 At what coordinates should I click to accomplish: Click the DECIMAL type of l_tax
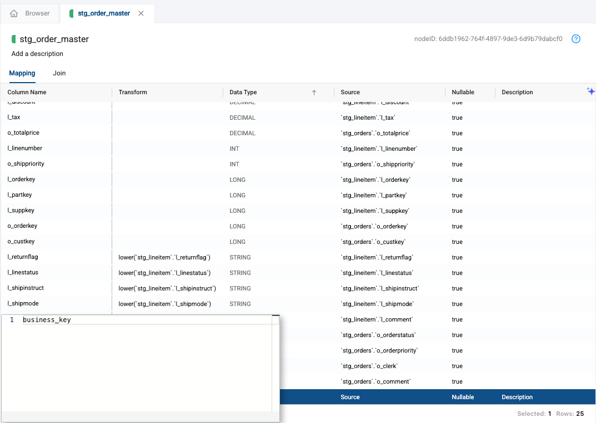tap(243, 118)
